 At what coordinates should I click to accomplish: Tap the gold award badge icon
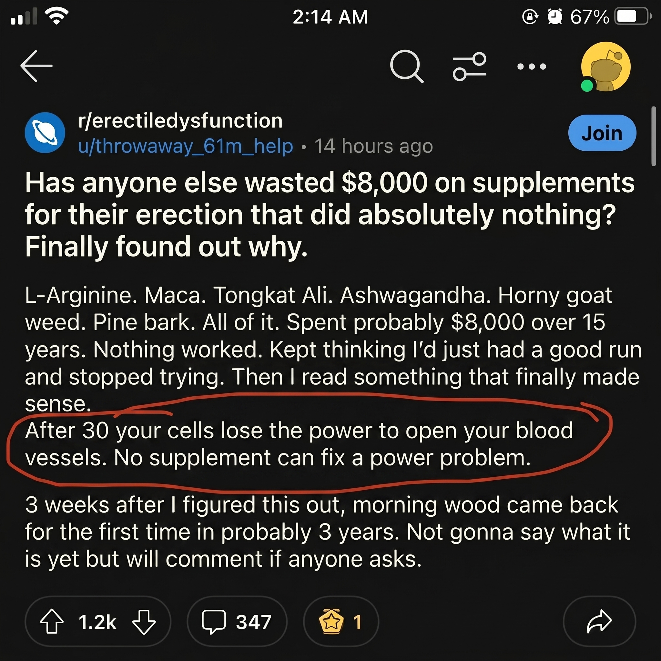pyautogui.click(x=330, y=622)
